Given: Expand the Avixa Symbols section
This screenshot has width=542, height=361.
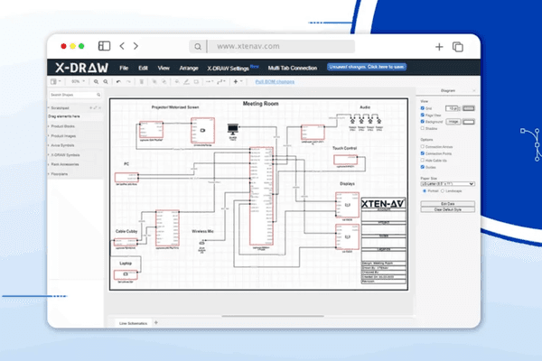Looking at the screenshot, I should pyautogui.click(x=61, y=145).
